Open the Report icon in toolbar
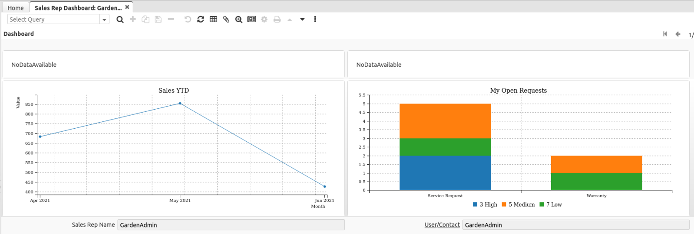694x234 pixels. coord(251,19)
